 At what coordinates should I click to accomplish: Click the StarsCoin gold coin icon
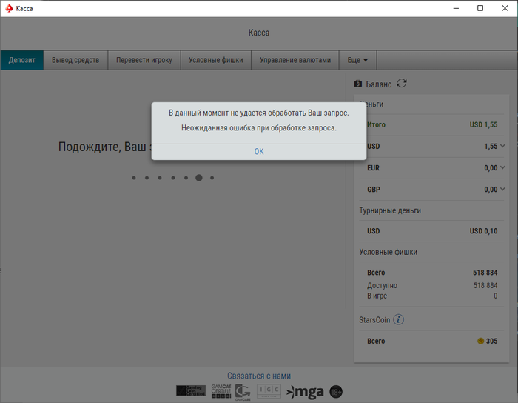click(481, 341)
